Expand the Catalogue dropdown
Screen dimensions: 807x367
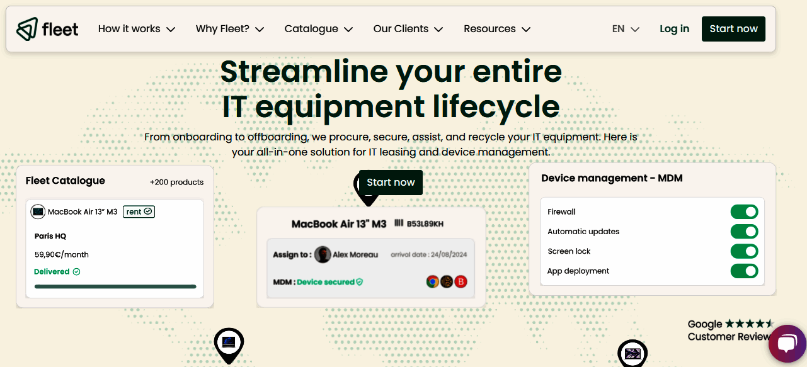pyautogui.click(x=318, y=28)
